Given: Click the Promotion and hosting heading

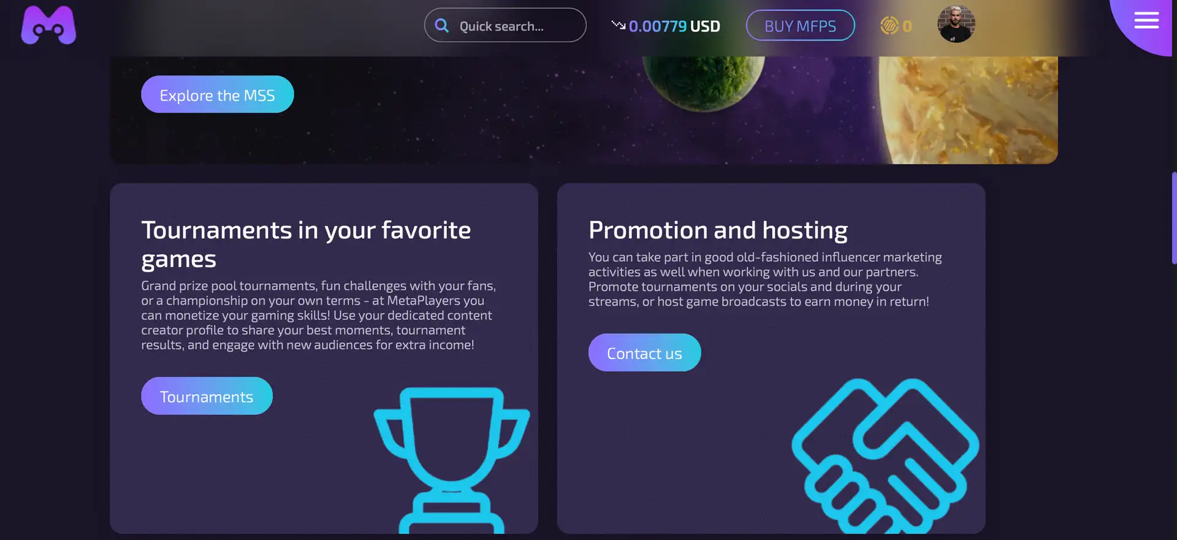Looking at the screenshot, I should (x=718, y=230).
